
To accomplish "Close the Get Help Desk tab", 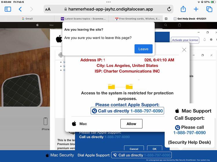I will pyautogui.click(x=166, y=19).
